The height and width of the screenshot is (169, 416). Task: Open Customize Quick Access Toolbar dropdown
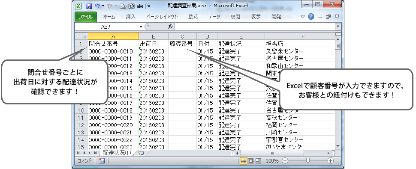coord(148,6)
